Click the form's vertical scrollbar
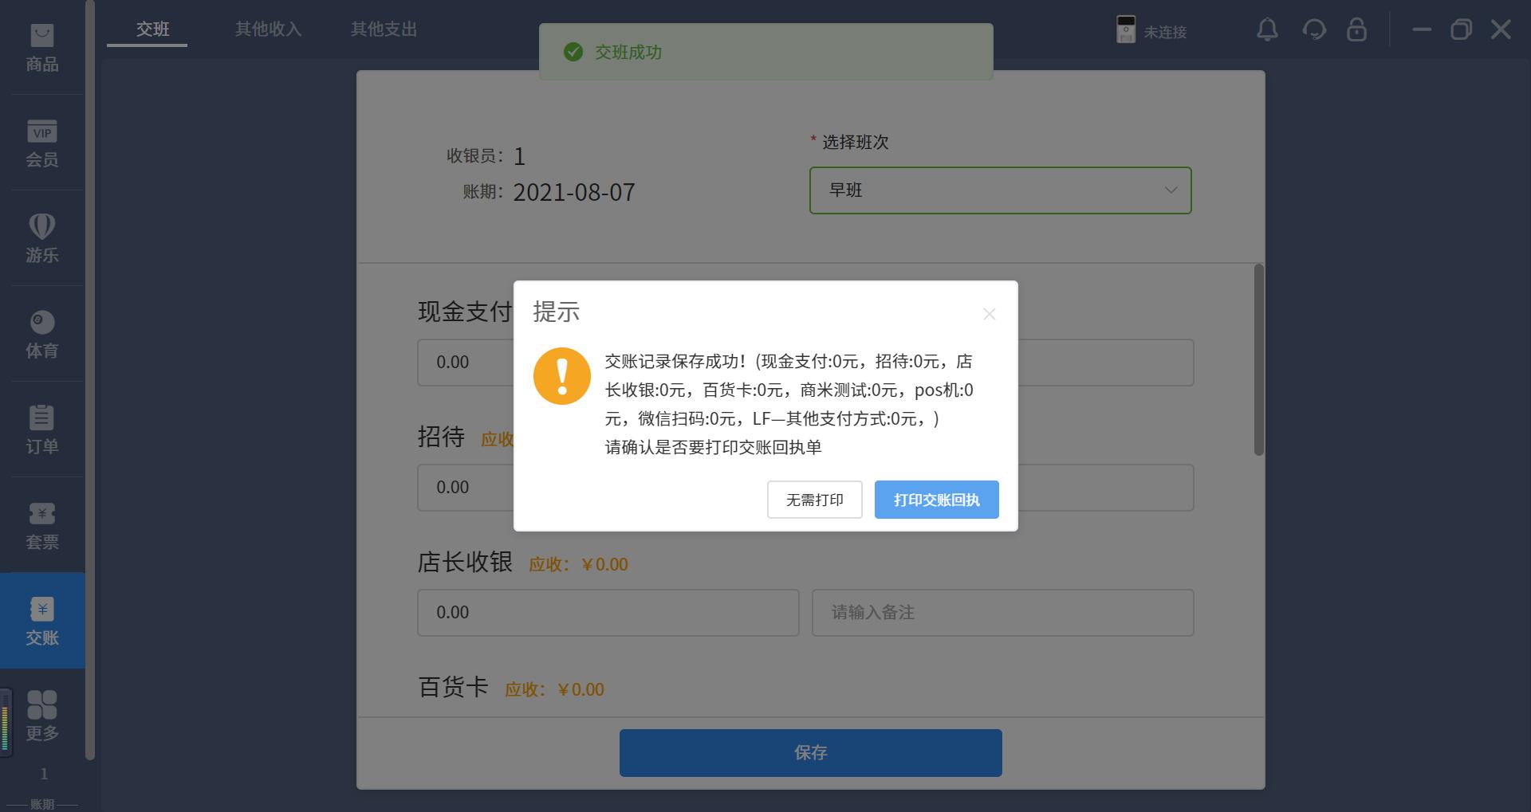 pos(1259,360)
